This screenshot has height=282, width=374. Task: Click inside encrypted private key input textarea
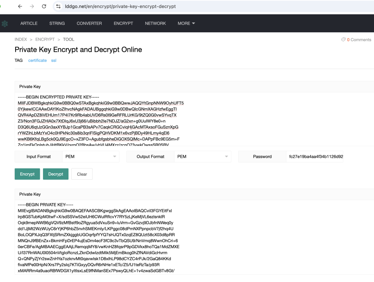click(x=194, y=119)
